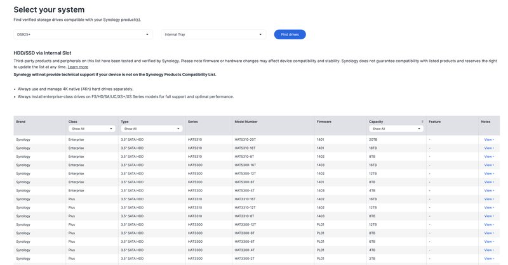This screenshot has width=508, height=265.
Task: Click the Firmware column header
Action: (x=324, y=122)
